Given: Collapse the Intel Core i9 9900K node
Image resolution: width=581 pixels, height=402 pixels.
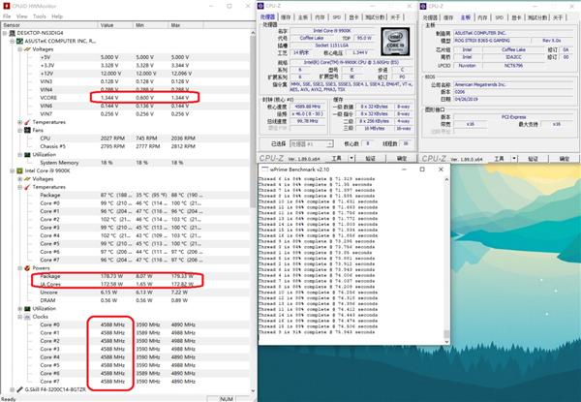Looking at the screenshot, I should point(13,170).
